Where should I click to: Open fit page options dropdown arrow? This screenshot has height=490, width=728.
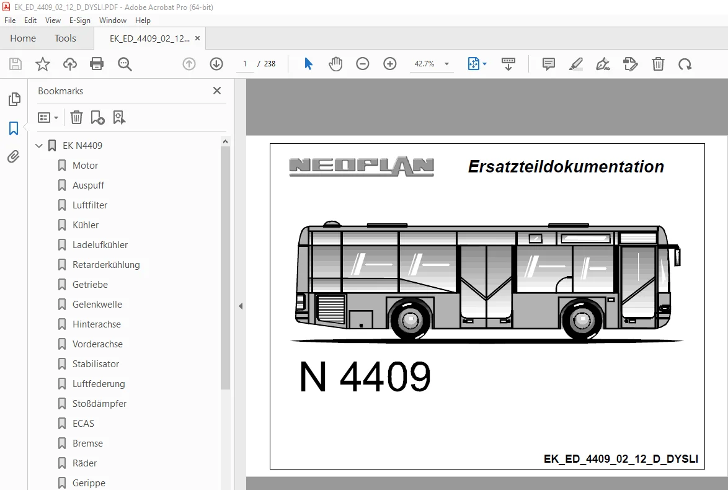click(x=485, y=64)
